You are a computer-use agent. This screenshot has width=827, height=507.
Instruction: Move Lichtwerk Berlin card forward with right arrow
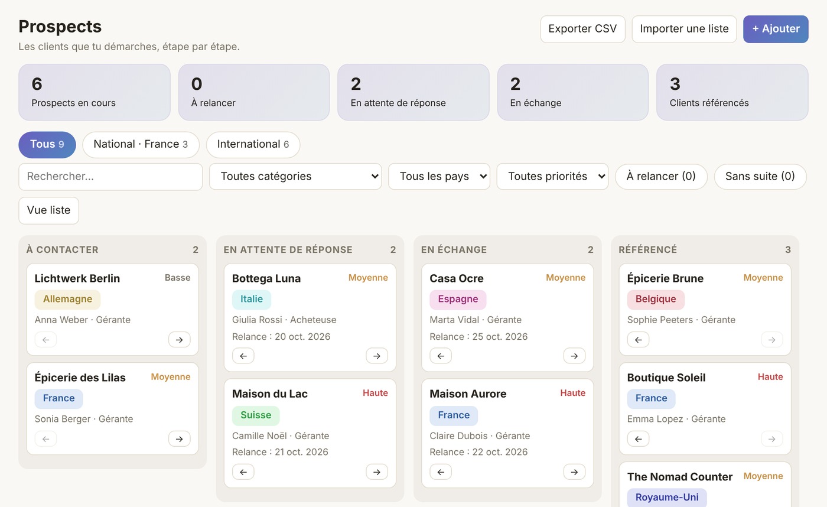click(179, 339)
